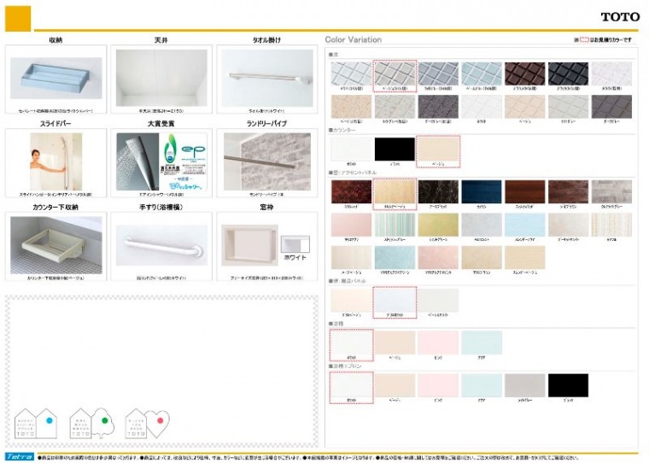Choose the pink accent panel in second row
Viewport: 649px width, 463px height.
351,225
